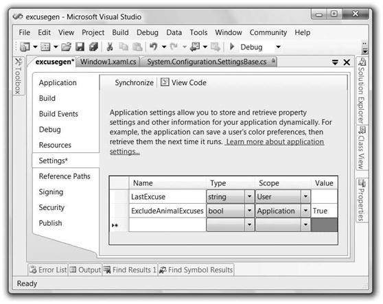Open the Build menu
Screen dimensions: 383x304
pos(120,32)
